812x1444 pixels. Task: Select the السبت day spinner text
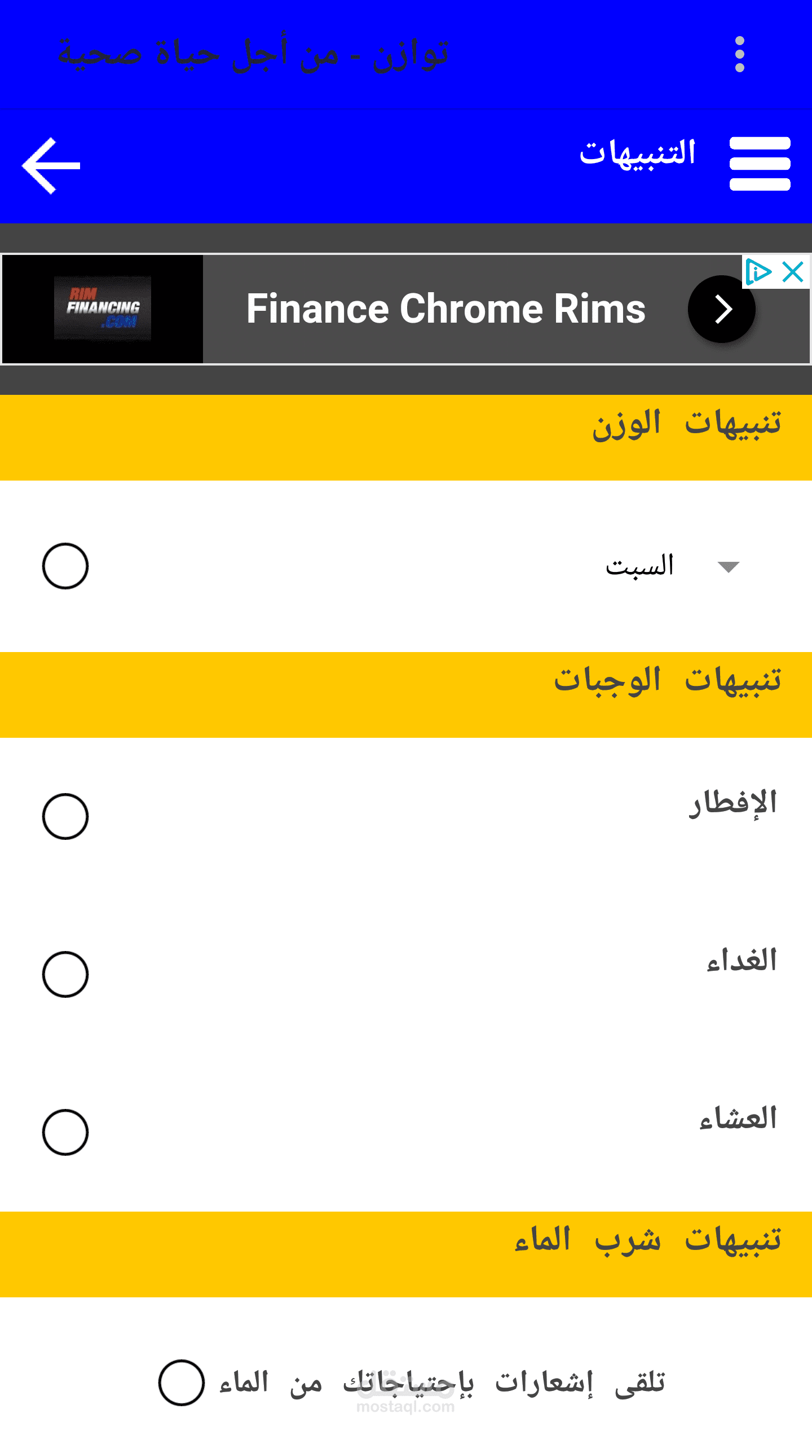point(639,565)
